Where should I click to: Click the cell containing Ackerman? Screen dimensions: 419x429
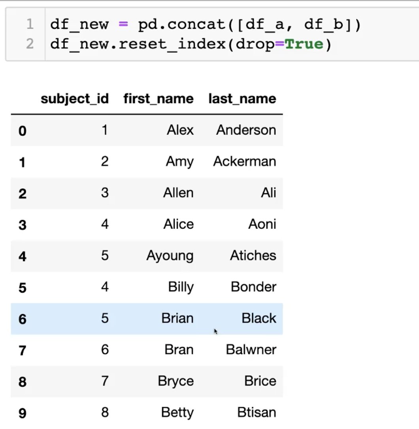245,162
